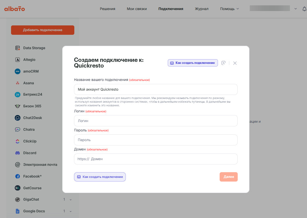307x218 pixels.
Task: Click the Data Storage icon in sidebar
Action: (x=18, y=48)
